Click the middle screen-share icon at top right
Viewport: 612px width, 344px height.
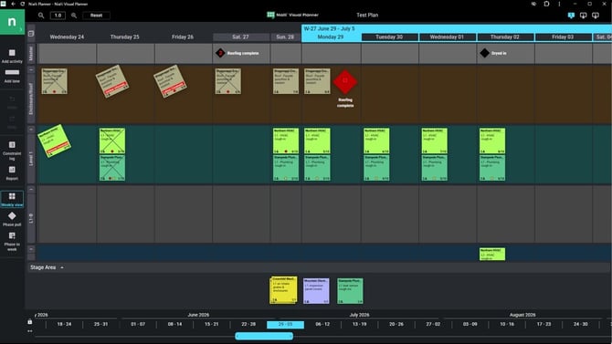pos(583,16)
